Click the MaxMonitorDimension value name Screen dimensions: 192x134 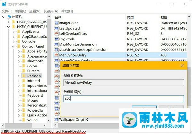[x=78, y=44]
